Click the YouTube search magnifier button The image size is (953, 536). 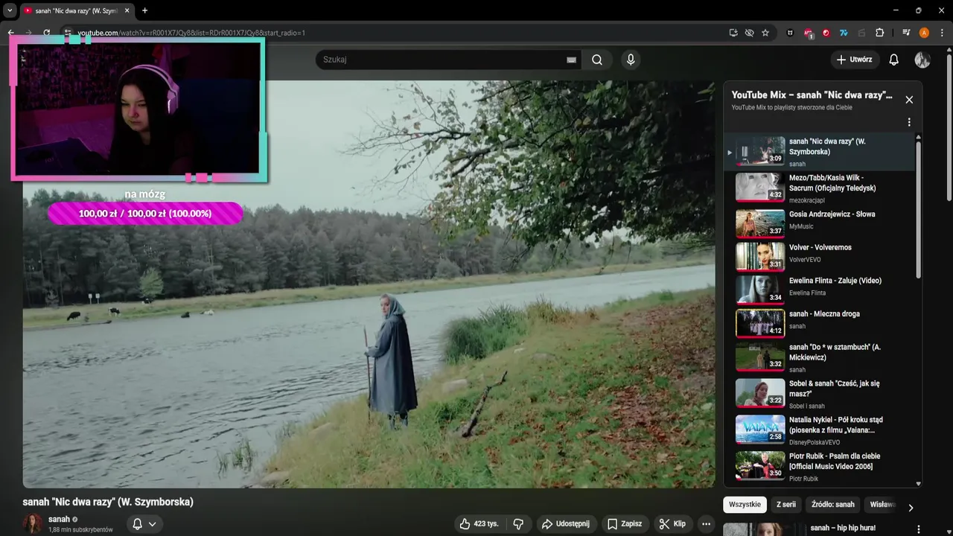pyautogui.click(x=597, y=60)
